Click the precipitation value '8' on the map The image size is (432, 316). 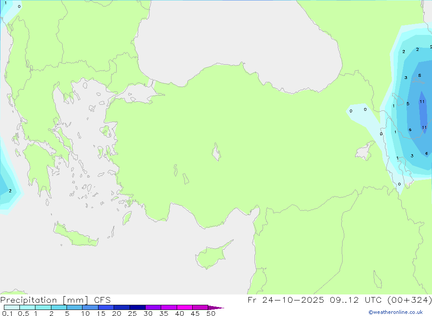point(419,75)
